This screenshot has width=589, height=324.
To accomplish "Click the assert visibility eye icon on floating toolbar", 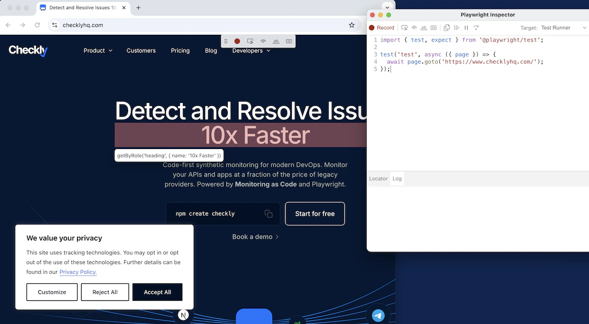I will [263, 41].
